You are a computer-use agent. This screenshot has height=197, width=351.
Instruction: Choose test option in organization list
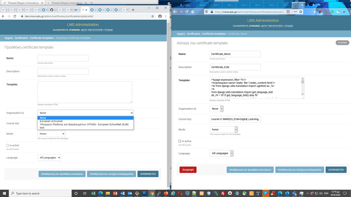pyautogui.click(x=42, y=128)
